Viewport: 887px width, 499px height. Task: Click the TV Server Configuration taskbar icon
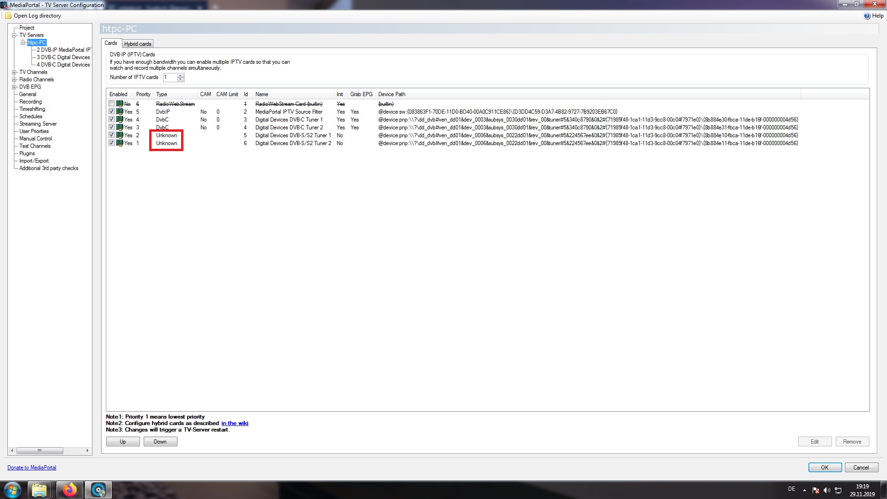[x=98, y=490]
